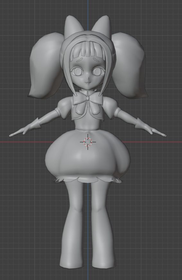Viewport: 182px width, 280px height.
Task: Select the character's right-side hair pigtail
Action: [x=130, y=66]
